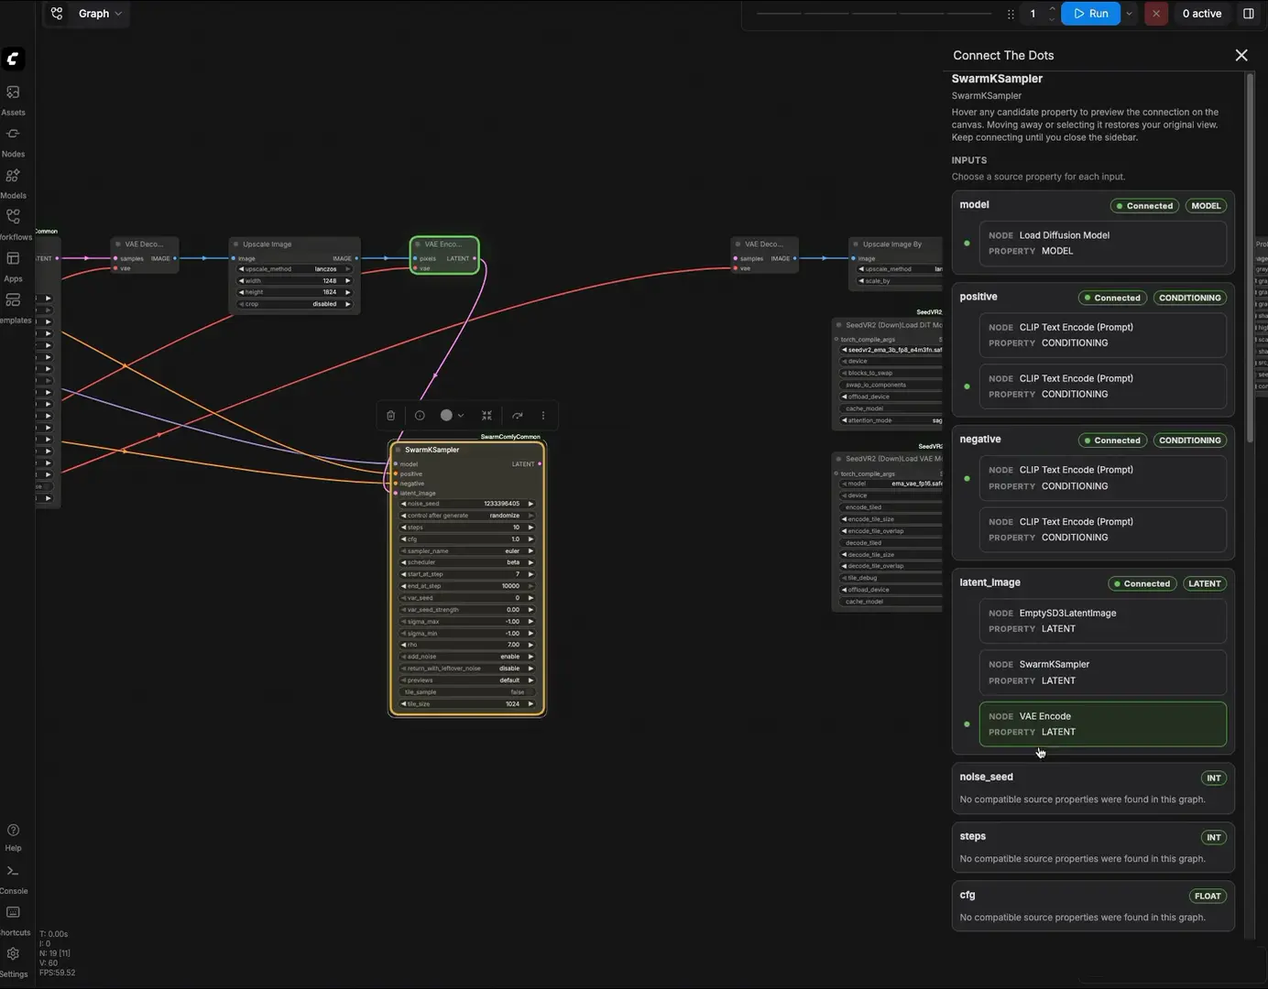Delete the selected SwarmKSampler node
Screen dimensions: 1268x989
(x=391, y=416)
